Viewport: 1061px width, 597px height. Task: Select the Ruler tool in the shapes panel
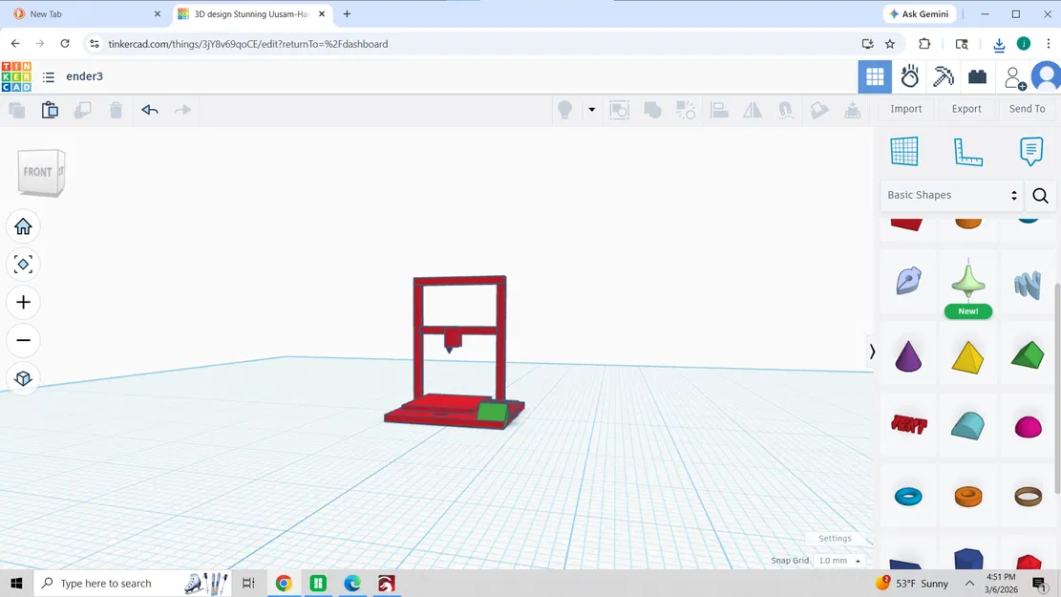(x=968, y=151)
